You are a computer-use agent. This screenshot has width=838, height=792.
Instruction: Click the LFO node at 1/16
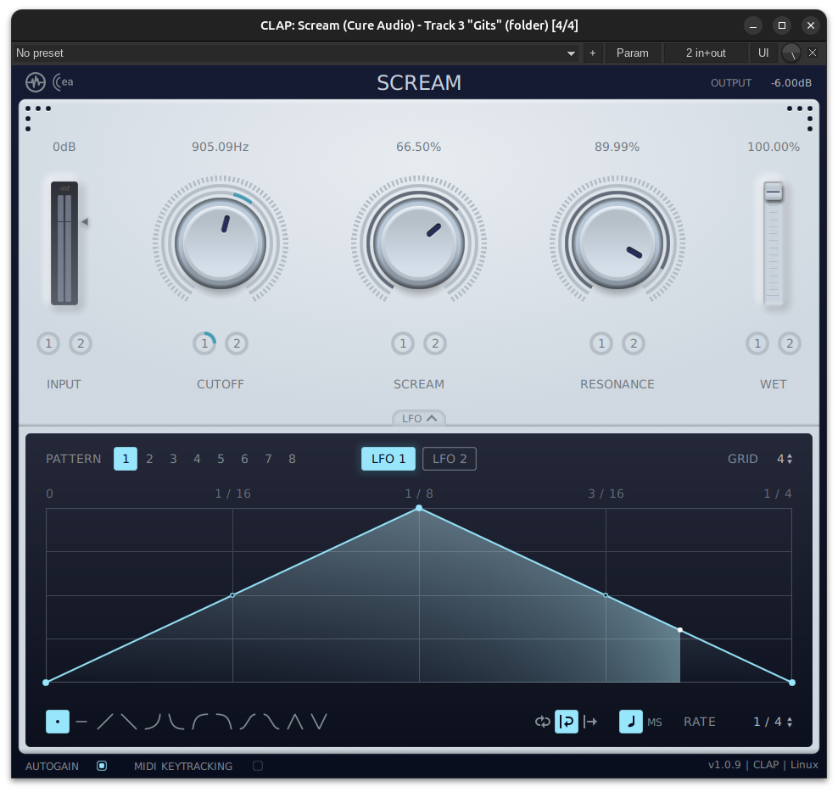232,595
